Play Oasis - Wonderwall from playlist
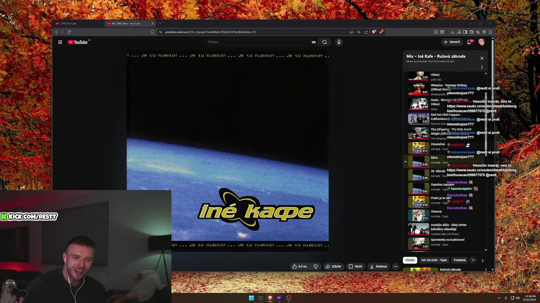This screenshot has height=303, width=540. pos(445,104)
